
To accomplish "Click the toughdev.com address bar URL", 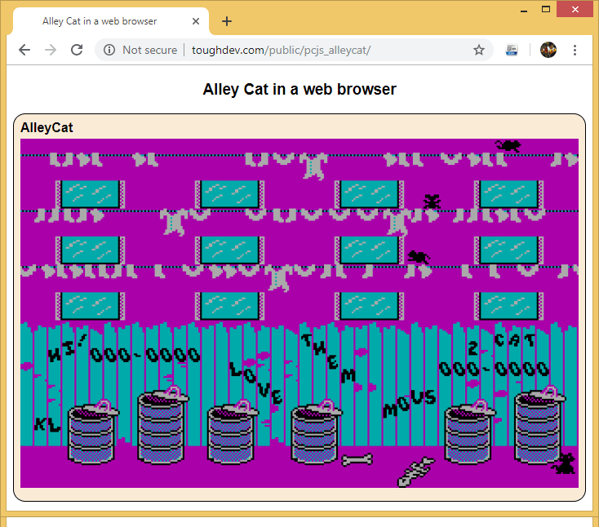I will coord(281,50).
